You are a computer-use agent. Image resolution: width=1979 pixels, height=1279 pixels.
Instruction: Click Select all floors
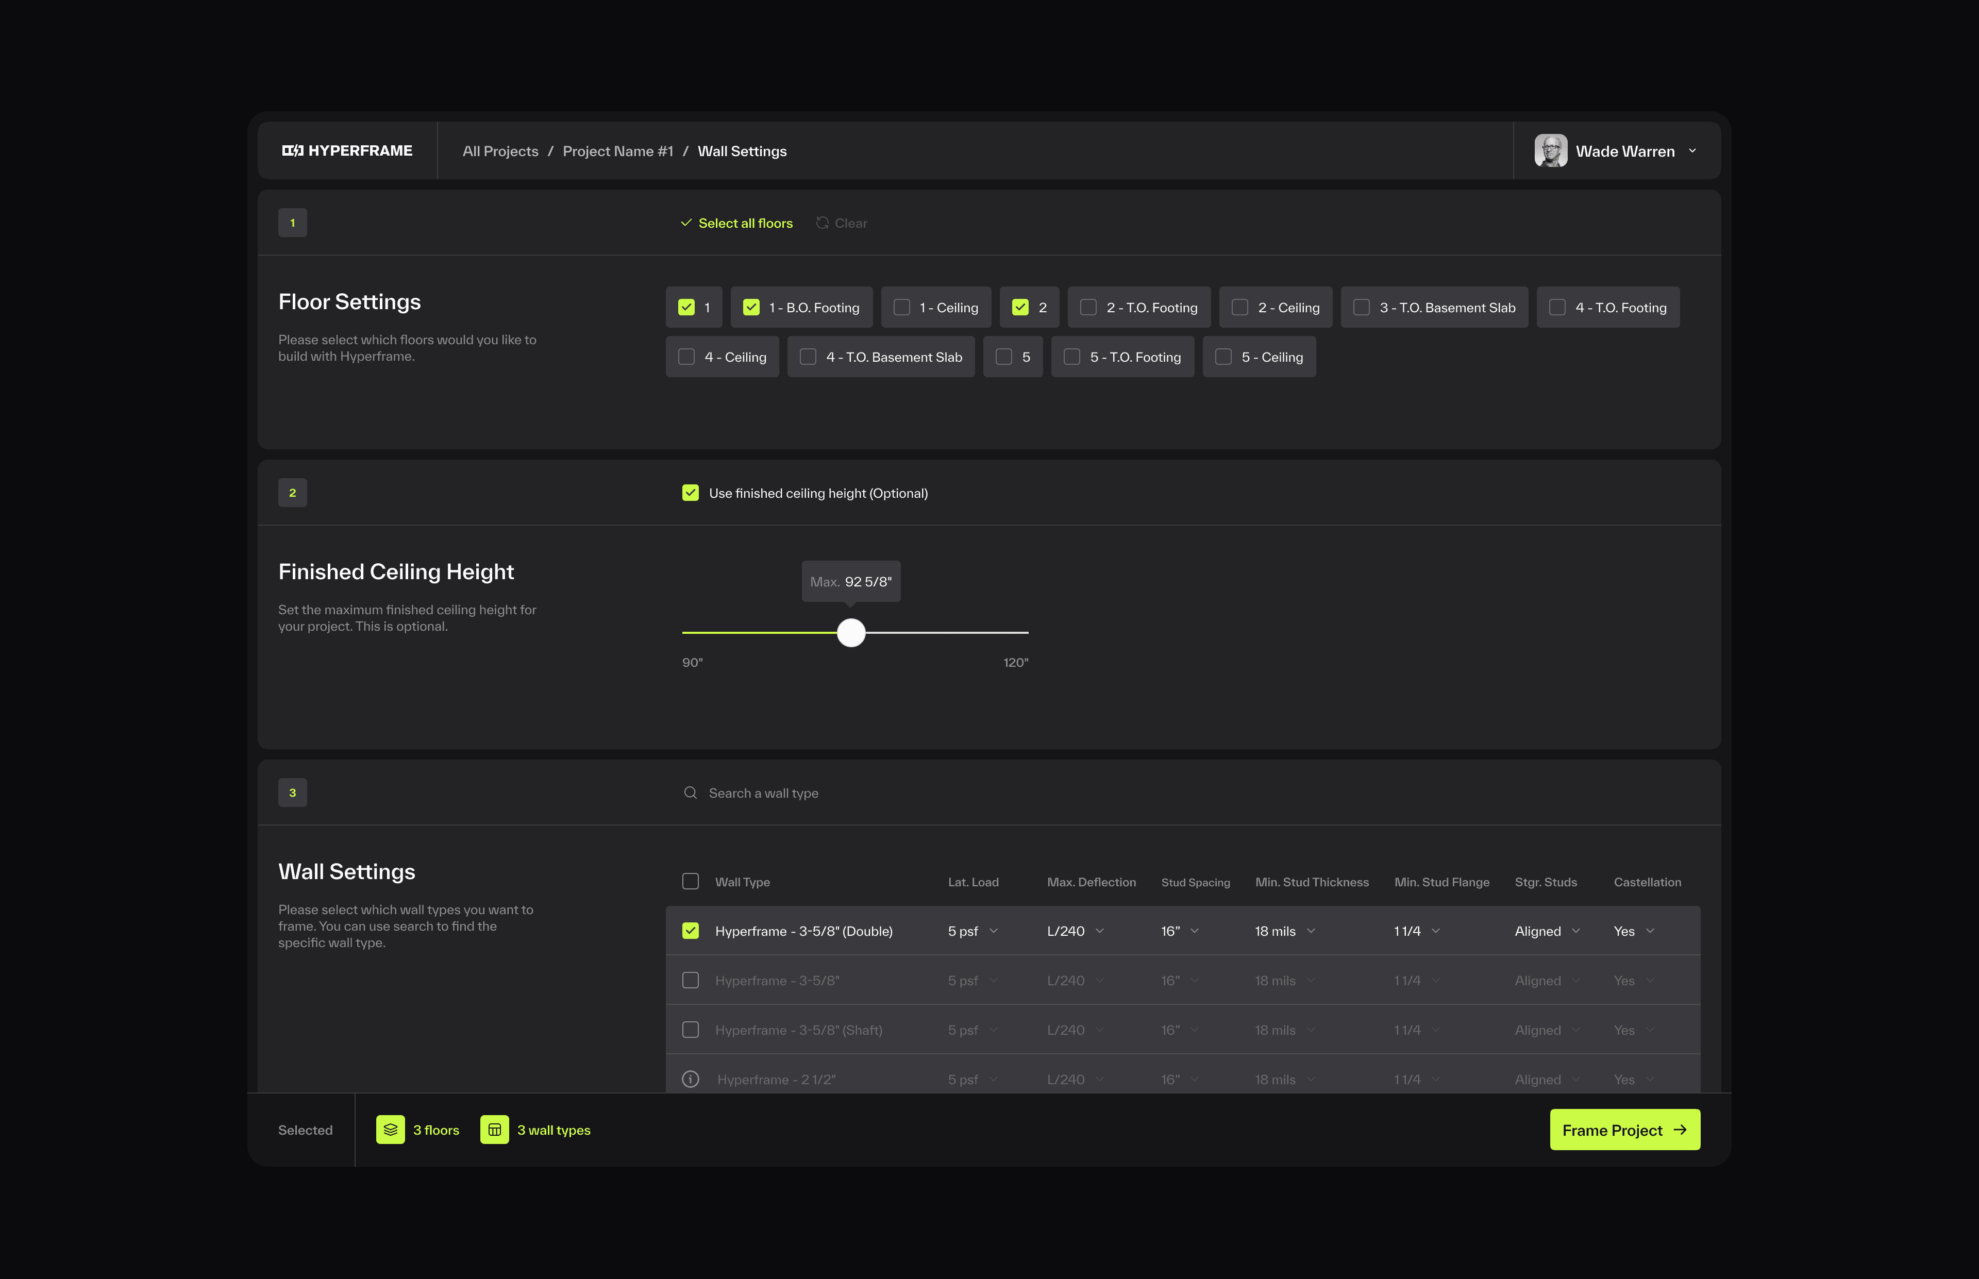[x=736, y=223]
